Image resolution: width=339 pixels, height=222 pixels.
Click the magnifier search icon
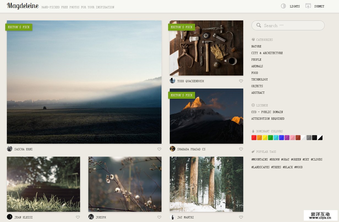[x=259, y=25]
